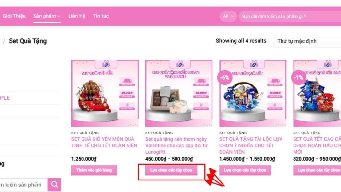Click the top product search field
Screen dimensions: 341x192
(290, 16)
